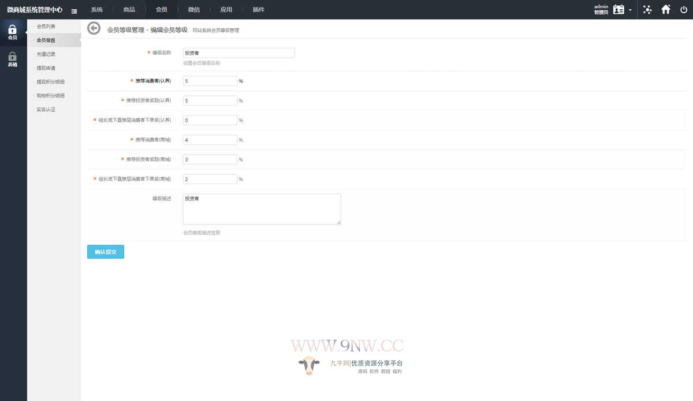The width and height of the screenshot is (693, 401).
Task: Focus the 组长底下直推层消费者下单奖(认养) field
Action: [x=210, y=120]
